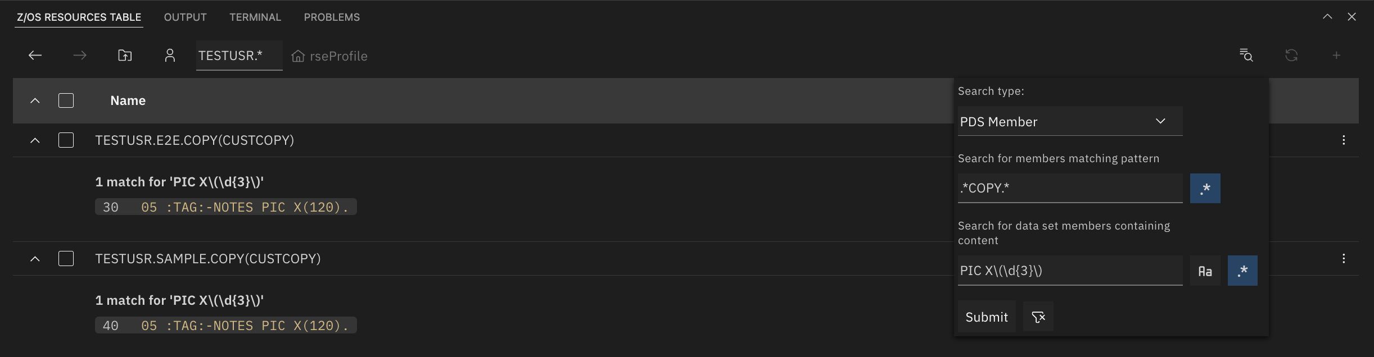Toggle case-sensitive content matching
Screen dimensions: 1374x357
[x=1205, y=271]
